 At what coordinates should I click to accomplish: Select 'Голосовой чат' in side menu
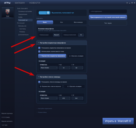tap(25, 20)
